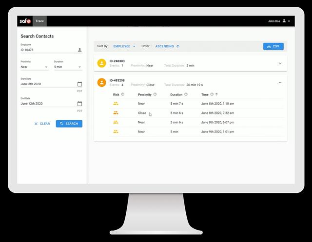Toggle the ASCENDING order button
The image size is (312, 242).
tap(167, 46)
